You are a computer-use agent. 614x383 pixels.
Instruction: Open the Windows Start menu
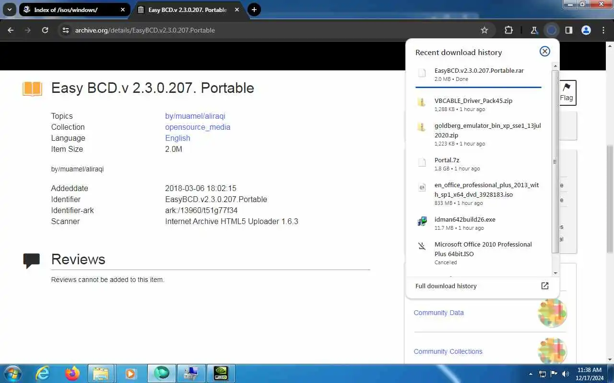pos(12,374)
